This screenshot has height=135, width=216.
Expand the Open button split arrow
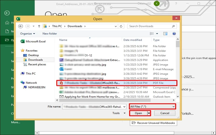click(149, 113)
